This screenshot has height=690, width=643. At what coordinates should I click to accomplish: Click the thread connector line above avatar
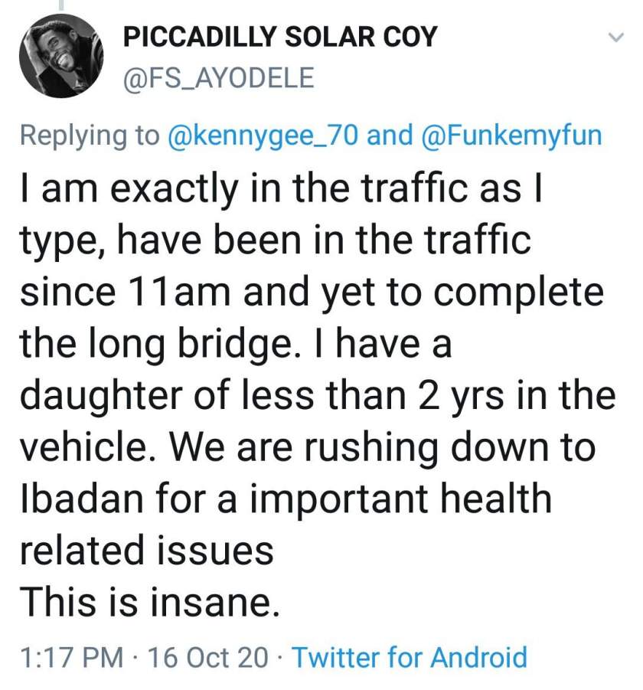click(61, 5)
